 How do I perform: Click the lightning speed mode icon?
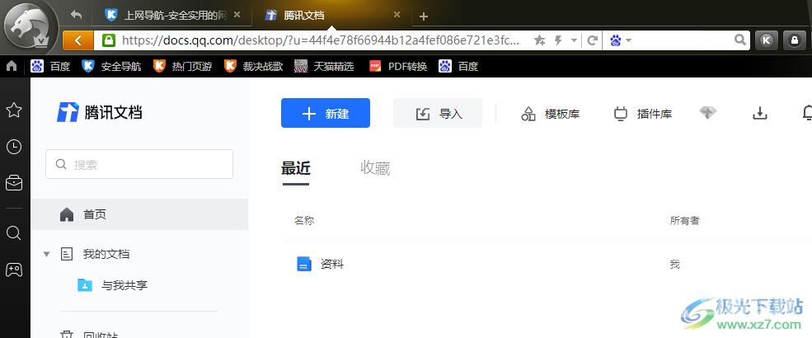click(x=558, y=40)
